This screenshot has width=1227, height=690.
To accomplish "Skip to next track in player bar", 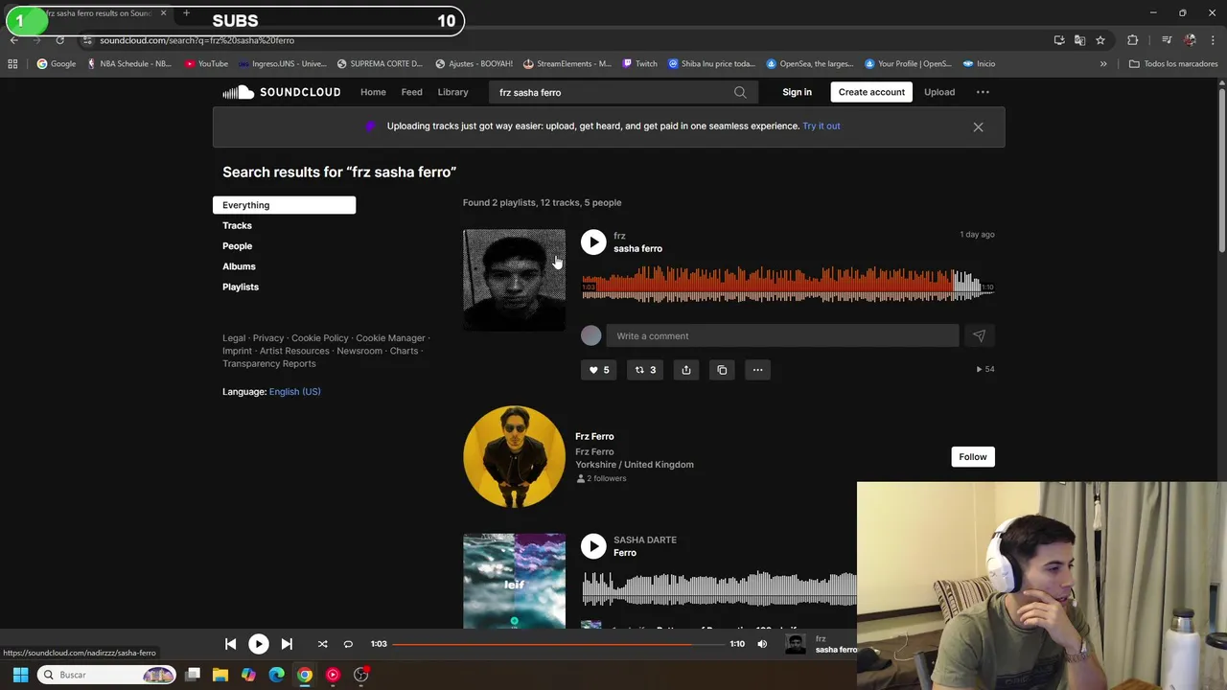I will [286, 644].
